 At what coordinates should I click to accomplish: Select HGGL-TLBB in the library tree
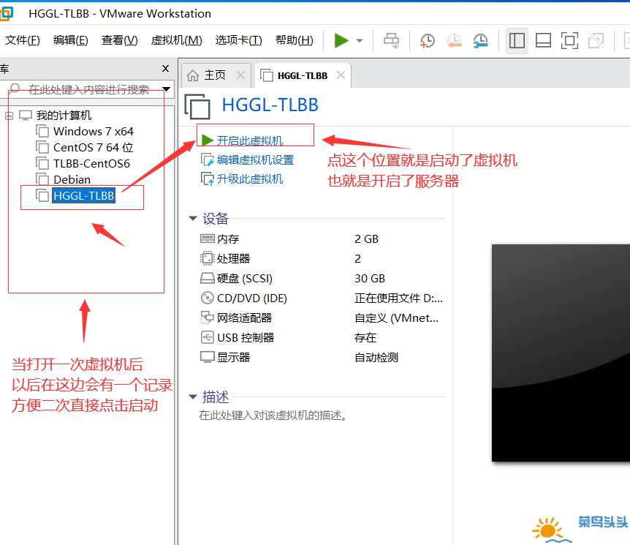83,195
